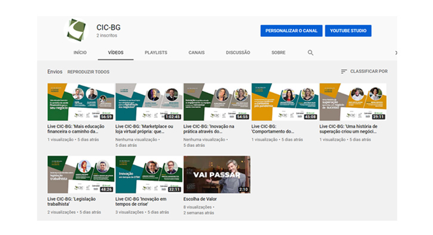Open thumbnail of Marketplace ou loja virtual video

pos(149,102)
